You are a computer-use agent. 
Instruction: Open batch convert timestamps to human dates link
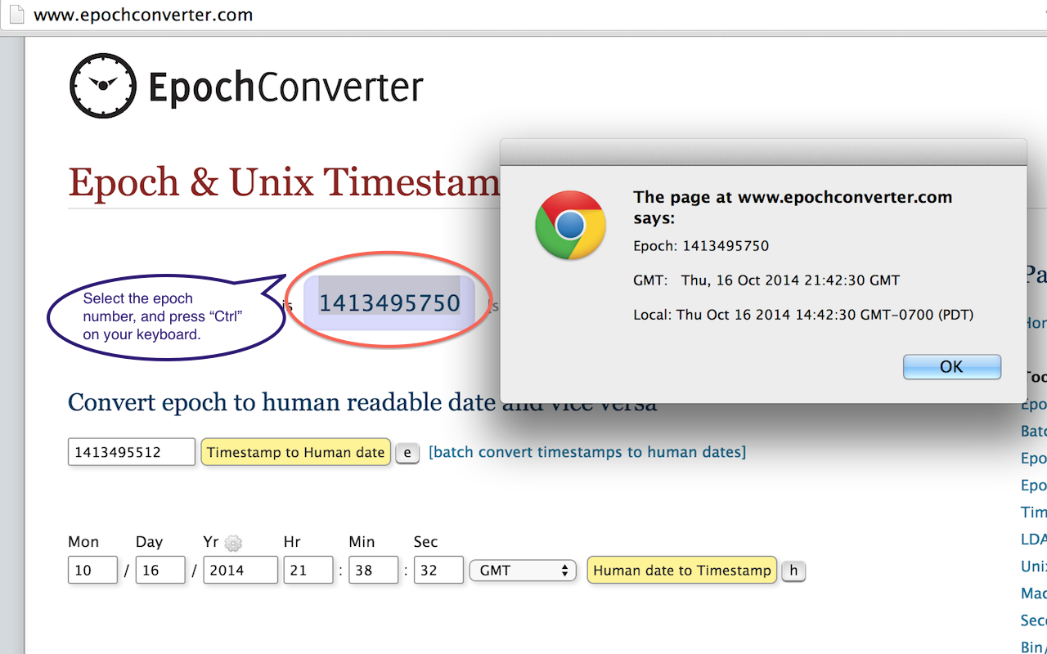coord(587,452)
